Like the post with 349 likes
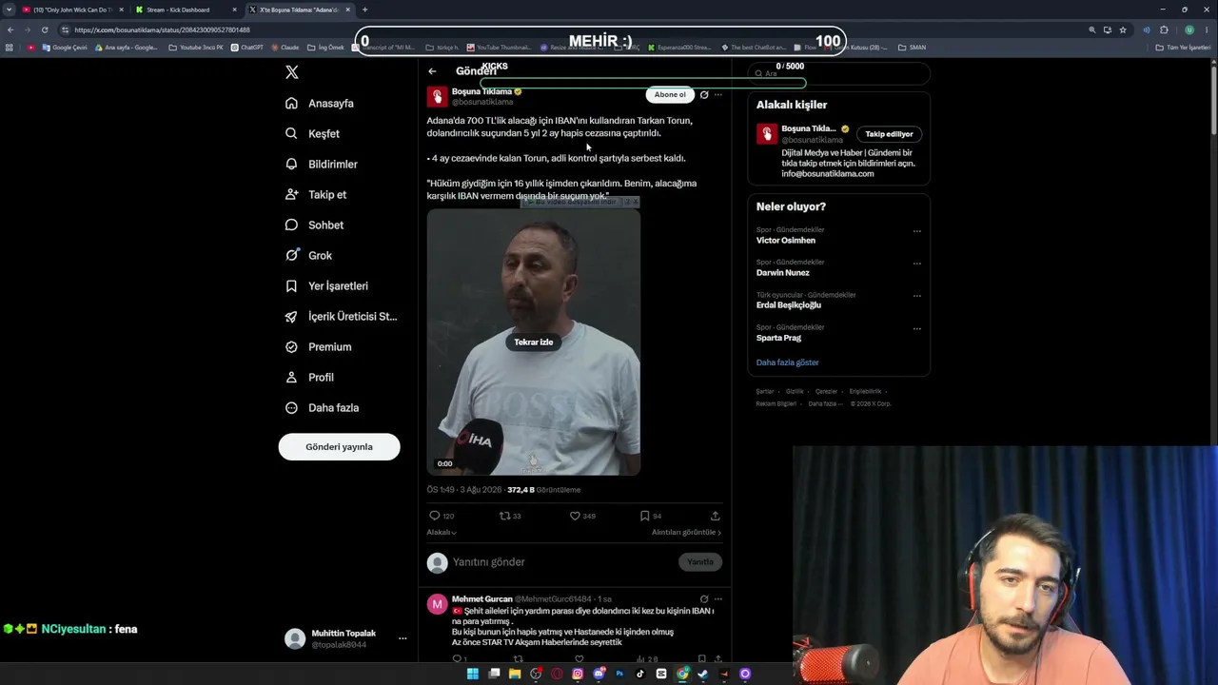 pos(575,516)
